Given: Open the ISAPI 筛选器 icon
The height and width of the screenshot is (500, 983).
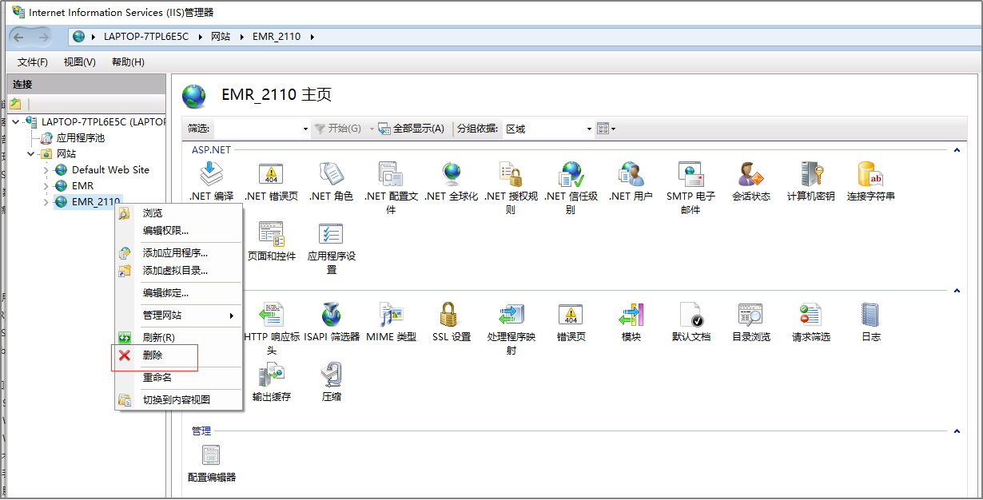Looking at the screenshot, I should click(331, 314).
